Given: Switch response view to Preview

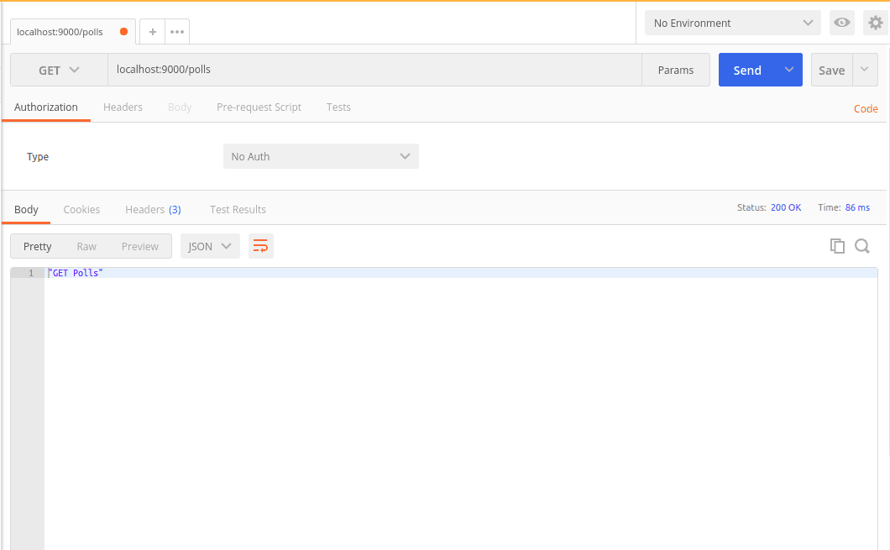Looking at the screenshot, I should [x=139, y=246].
